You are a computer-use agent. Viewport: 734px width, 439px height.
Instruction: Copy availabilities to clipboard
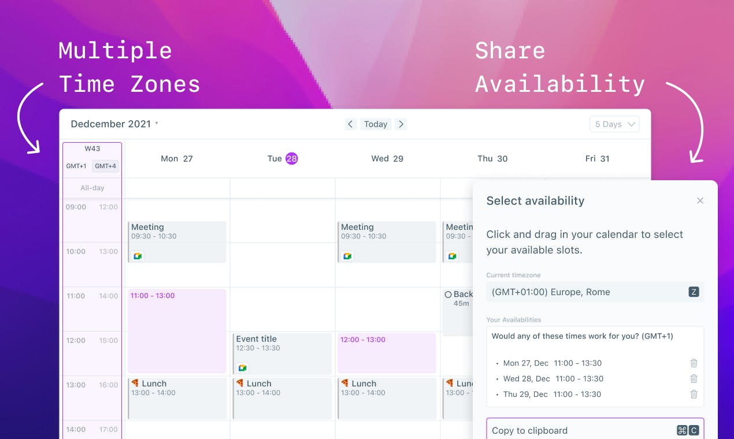tap(595, 430)
